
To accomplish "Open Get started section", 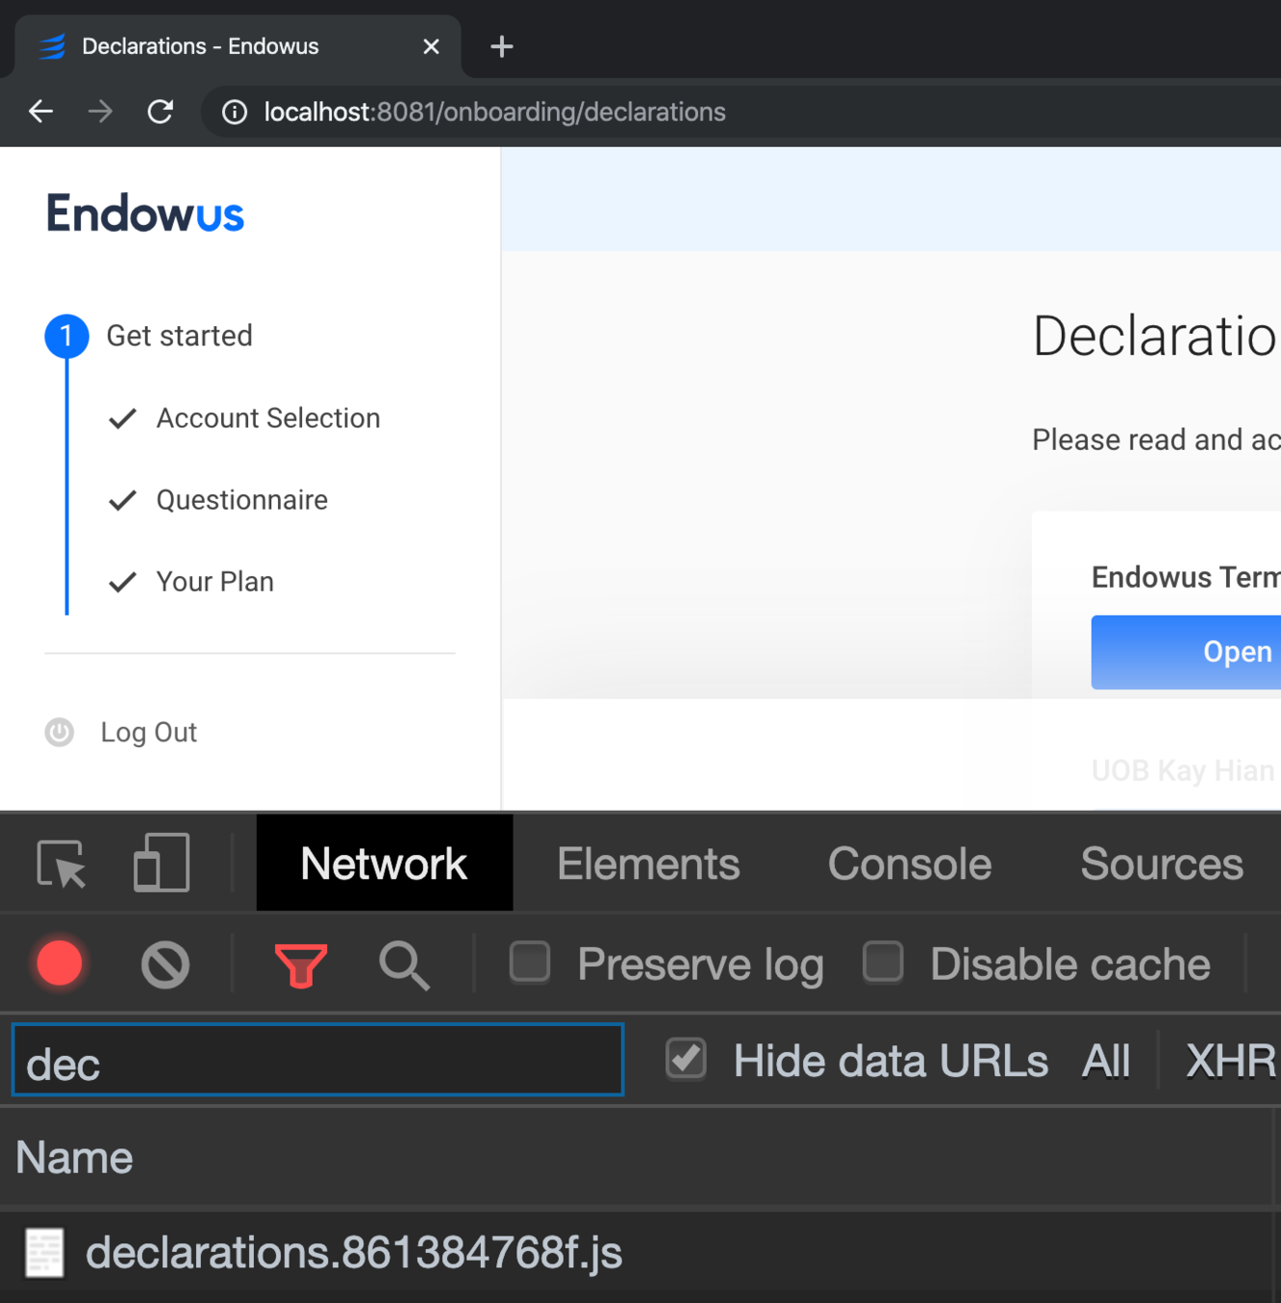I will 180,336.
